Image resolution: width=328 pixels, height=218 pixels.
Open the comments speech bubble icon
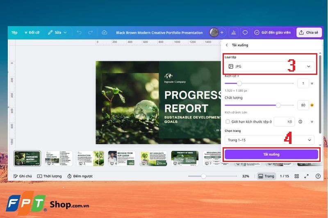click(x=245, y=33)
